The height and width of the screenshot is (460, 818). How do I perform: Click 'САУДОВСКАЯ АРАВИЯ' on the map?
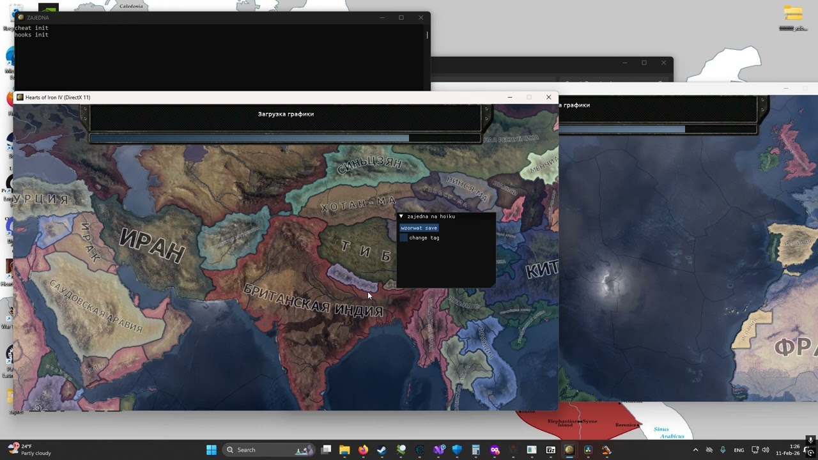tap(96, 306)
